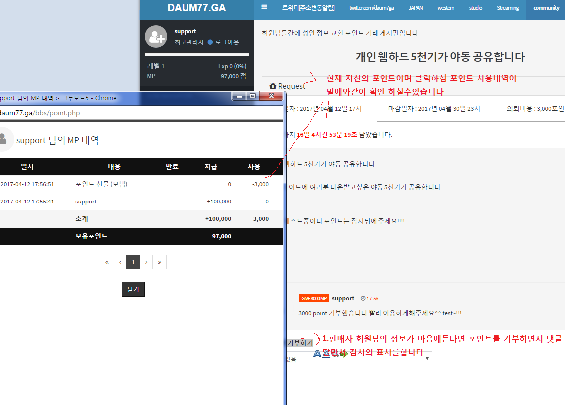565x405 pixels.
Task: Click 최고관리자 role label in sidebar
Action: tap(189, 42)
